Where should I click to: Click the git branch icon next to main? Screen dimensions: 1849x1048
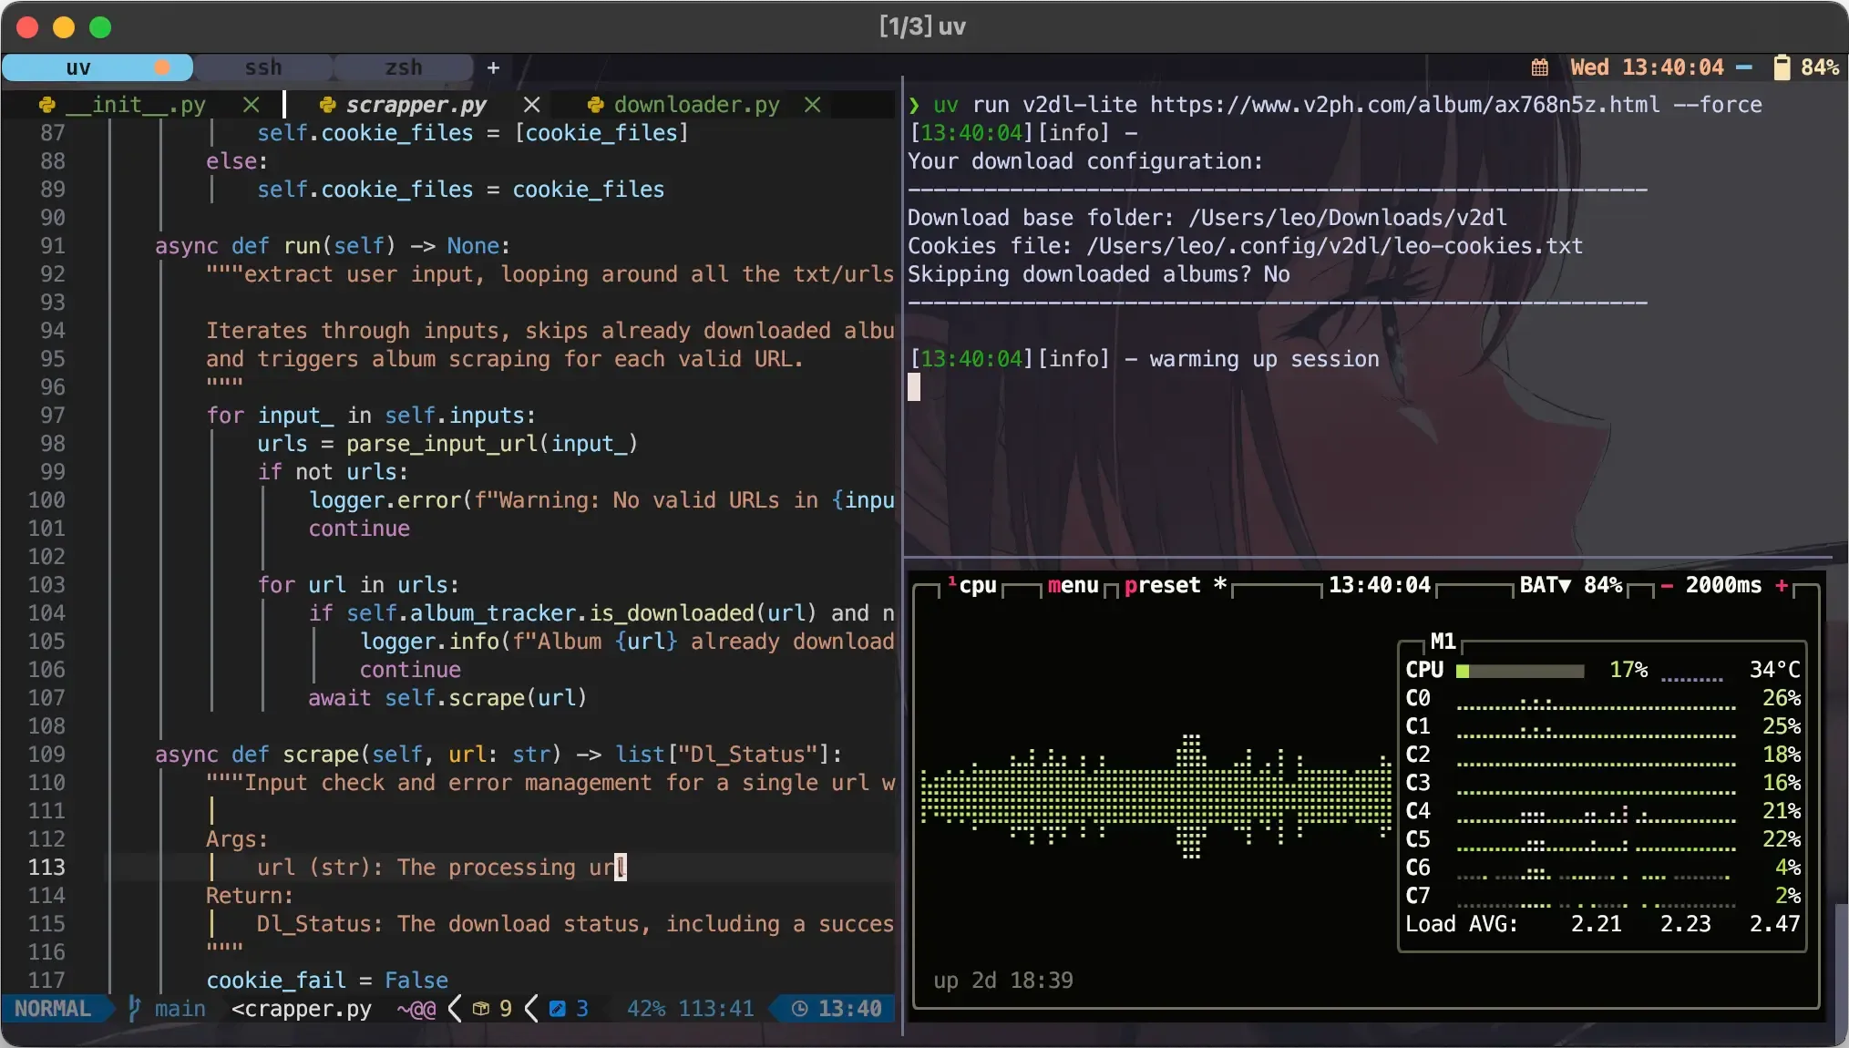click(134, 1008)
